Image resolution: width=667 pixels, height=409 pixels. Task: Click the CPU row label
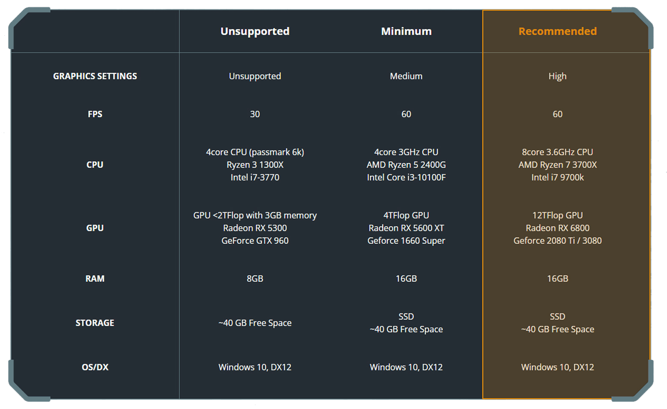(95, 165)
